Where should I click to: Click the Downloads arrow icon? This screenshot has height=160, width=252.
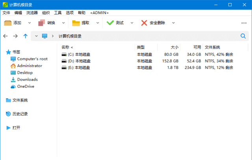13,80
